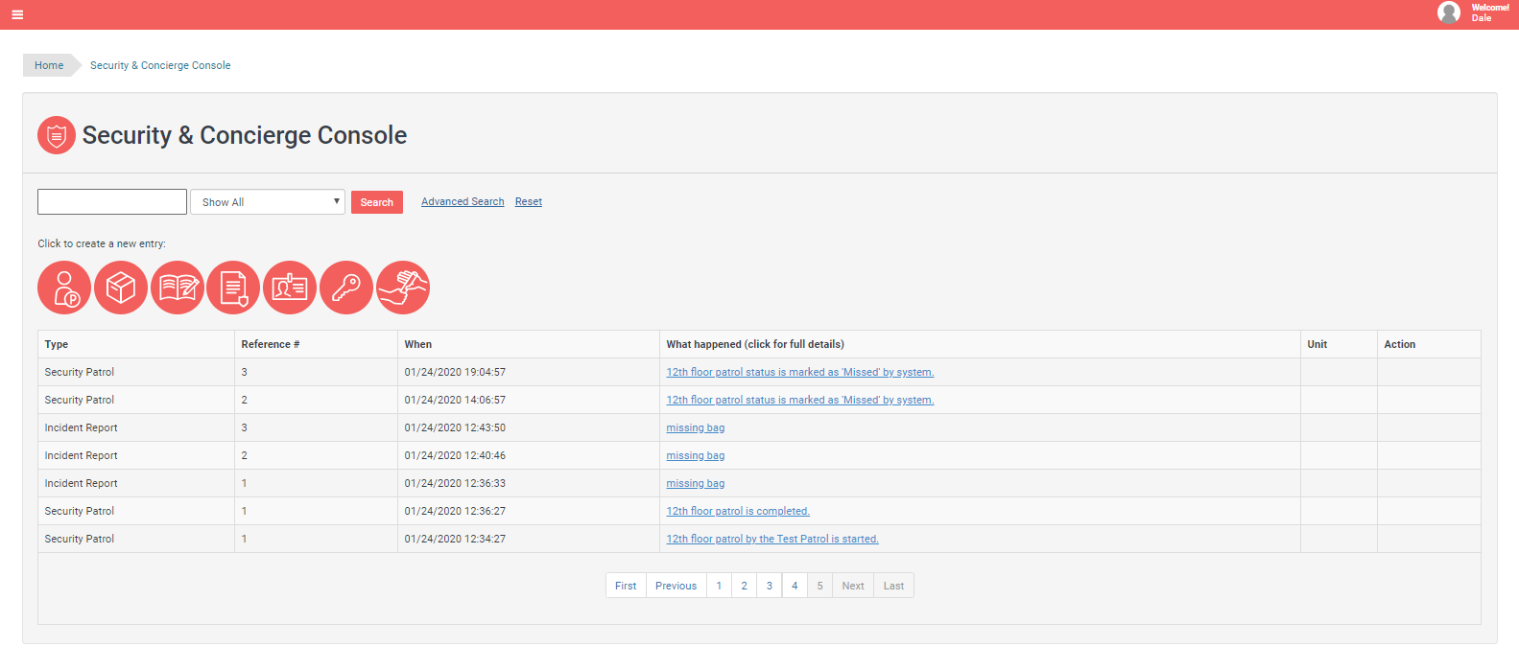Click the user avatar for Dale
1519x669 pixels.
click(1448, 12)
